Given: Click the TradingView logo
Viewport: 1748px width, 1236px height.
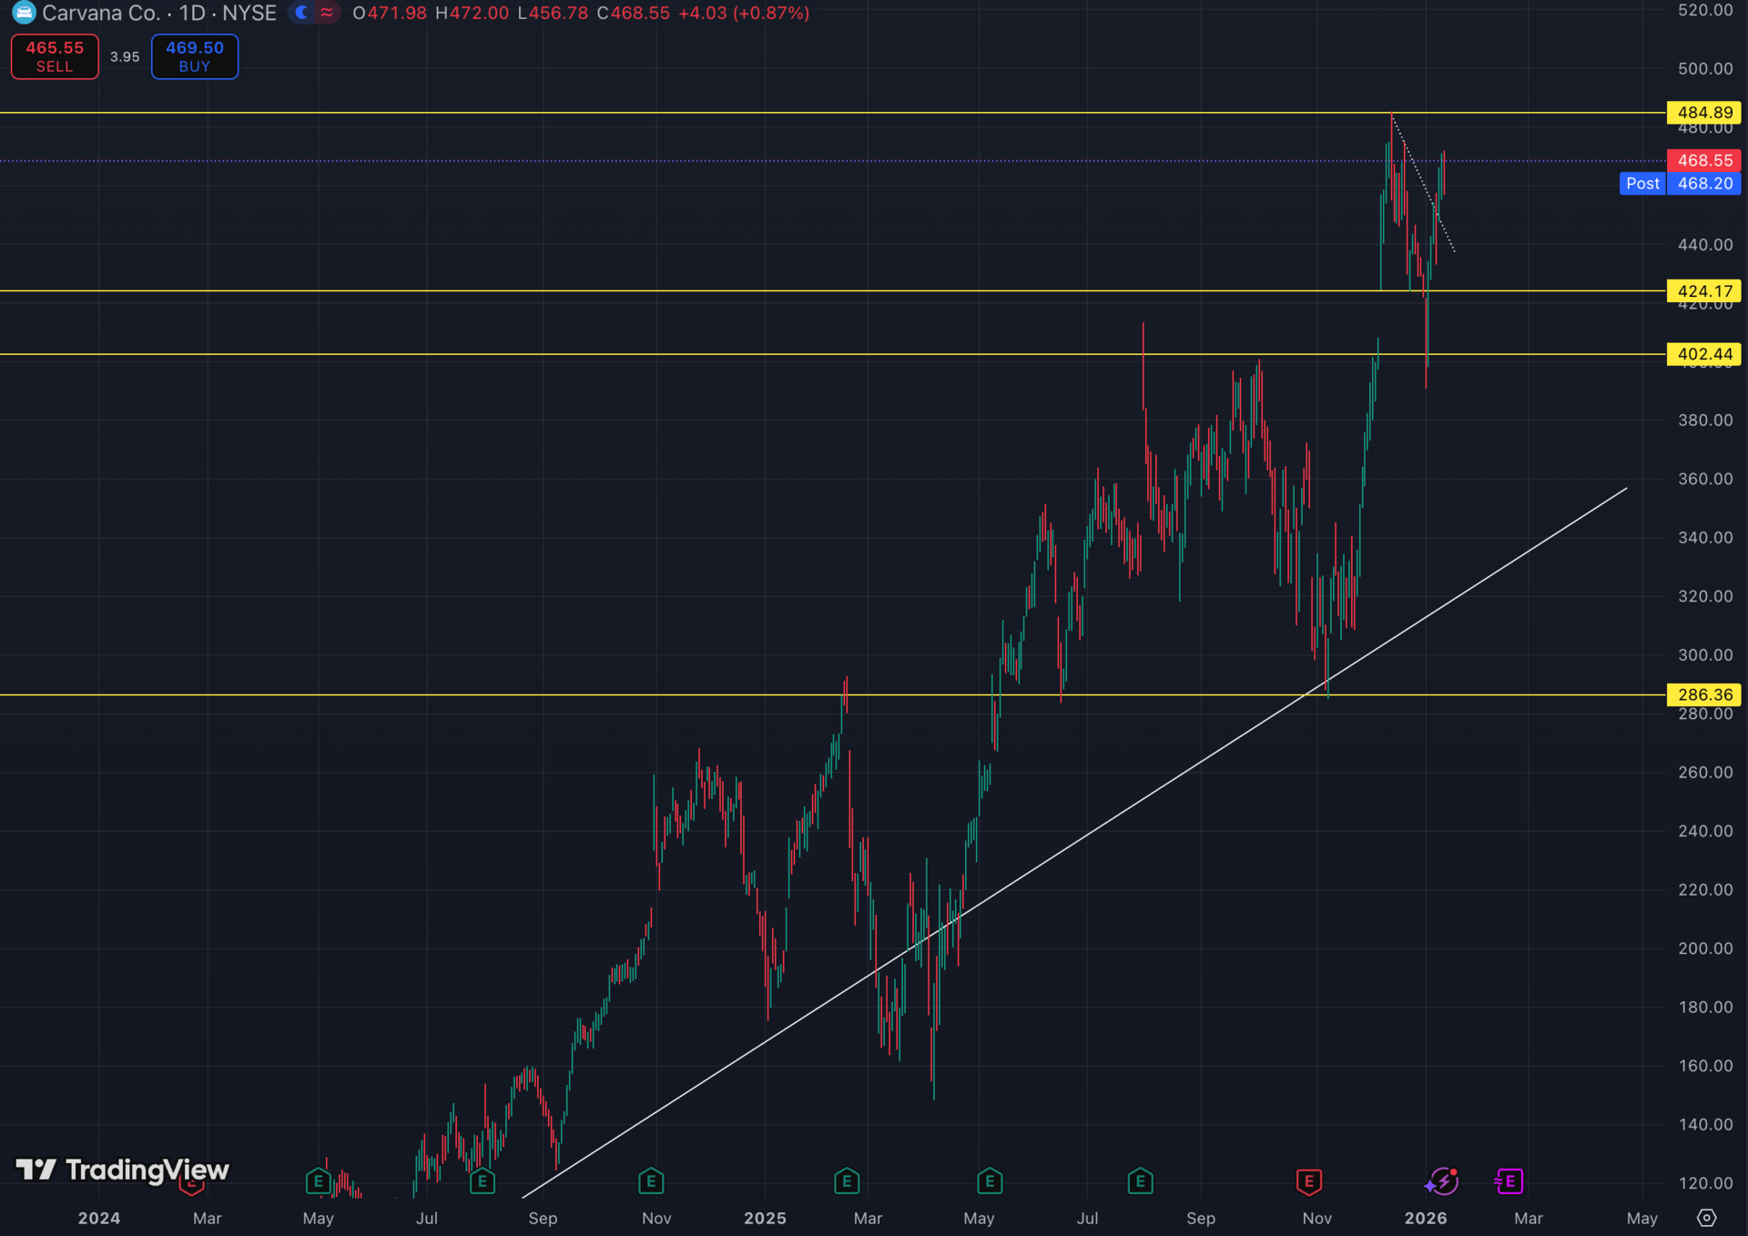Looking at the screenshot, I should coord(123,1170).
